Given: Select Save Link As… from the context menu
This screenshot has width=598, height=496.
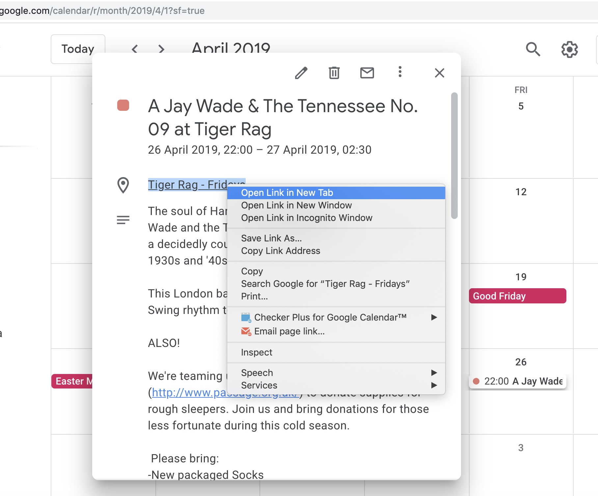Looking at the screenshot, I should coord(336,238).
